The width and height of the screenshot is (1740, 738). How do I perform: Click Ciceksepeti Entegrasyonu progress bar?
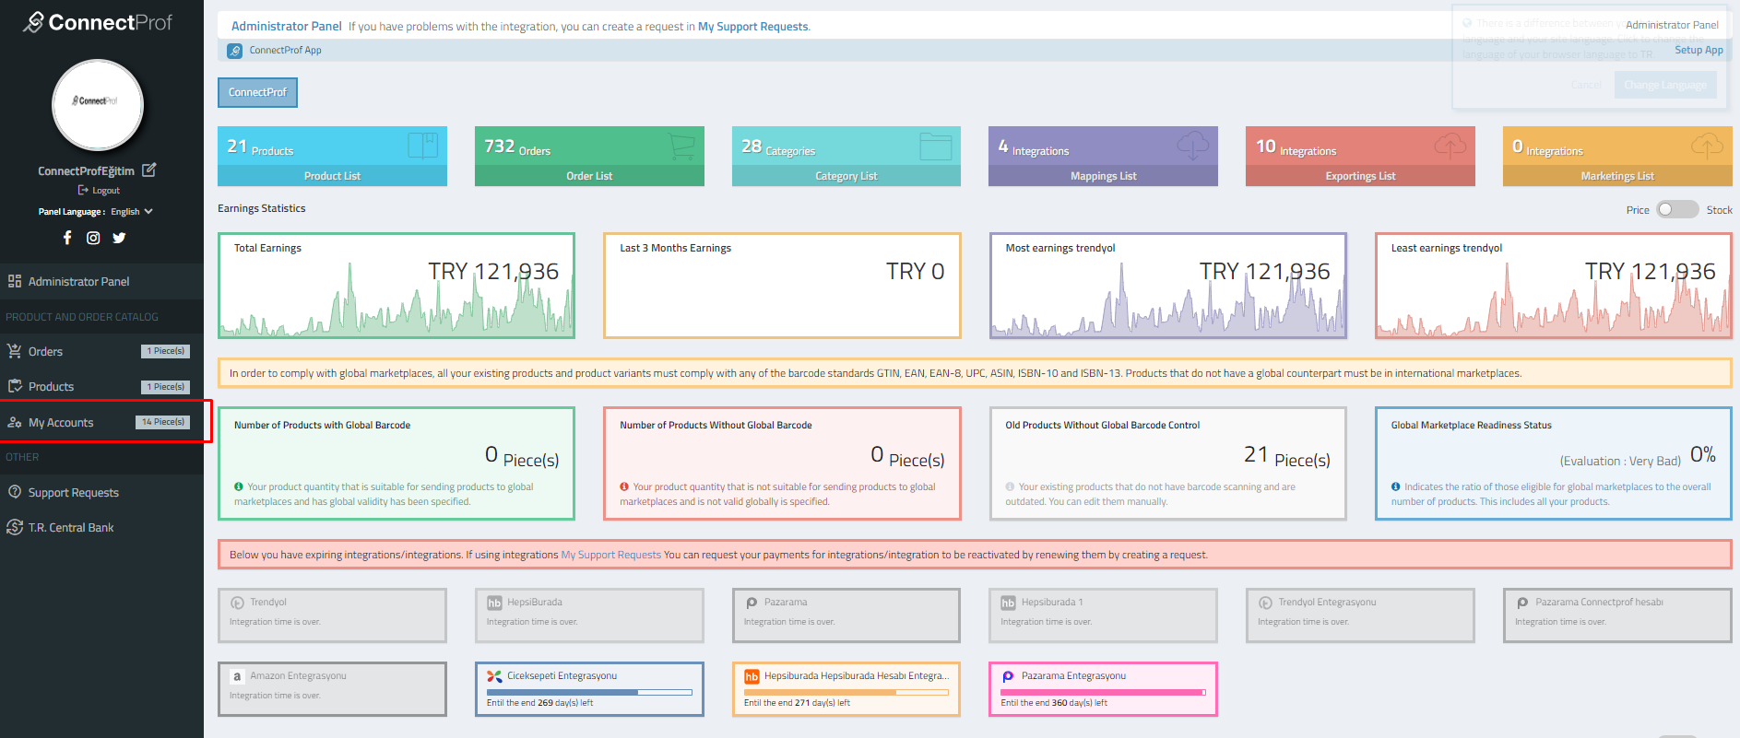coord(589,692)
